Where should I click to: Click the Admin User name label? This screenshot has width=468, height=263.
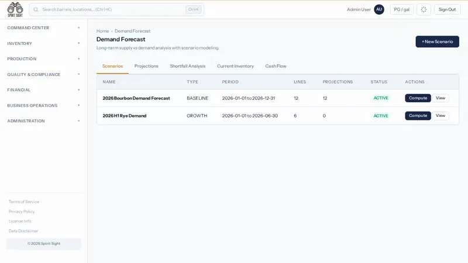click(359, 9)
